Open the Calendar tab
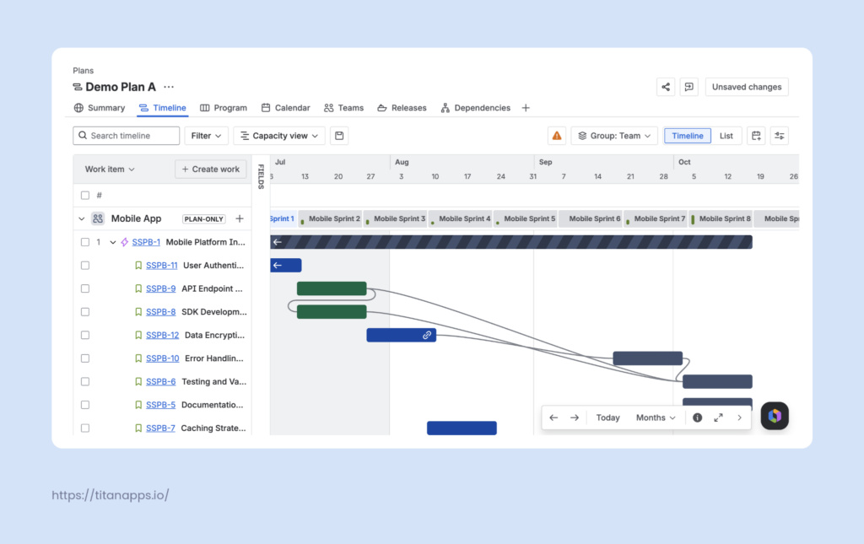 click(x=285, y=108)
